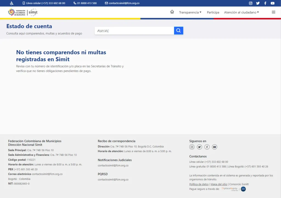Open the hamburger menu icon
This screenshot has height=198, width=281.
(273, 12)
